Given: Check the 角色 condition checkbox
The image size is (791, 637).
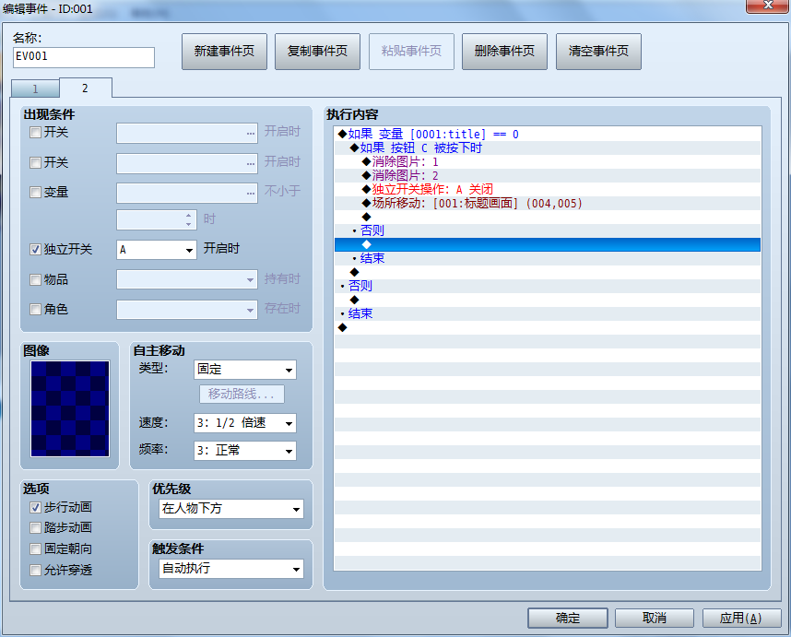Looking at the screenshot, I should (x=35, y=309).
